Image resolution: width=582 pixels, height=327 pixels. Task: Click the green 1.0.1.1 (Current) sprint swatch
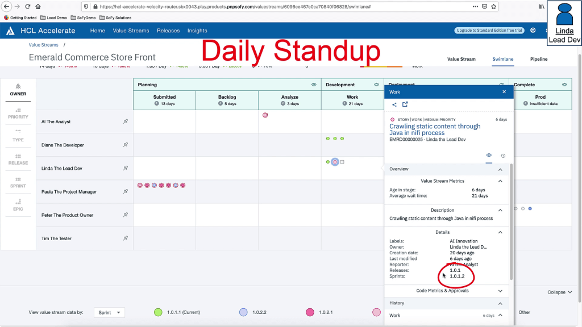(159, 312)
